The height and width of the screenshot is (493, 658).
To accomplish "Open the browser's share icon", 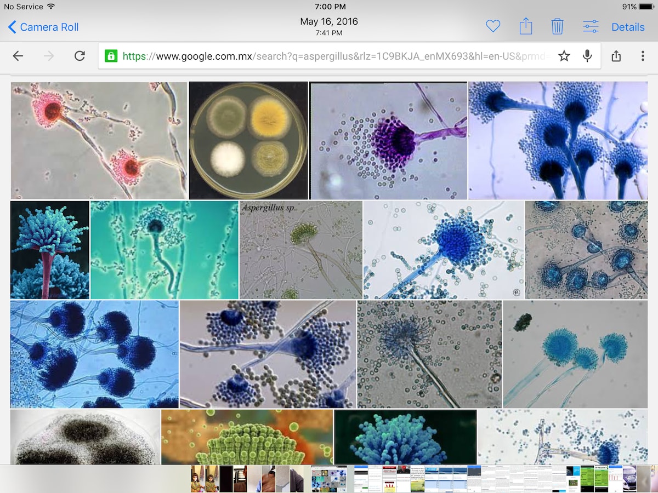I will pyautogui.click(x=616, y=56).
